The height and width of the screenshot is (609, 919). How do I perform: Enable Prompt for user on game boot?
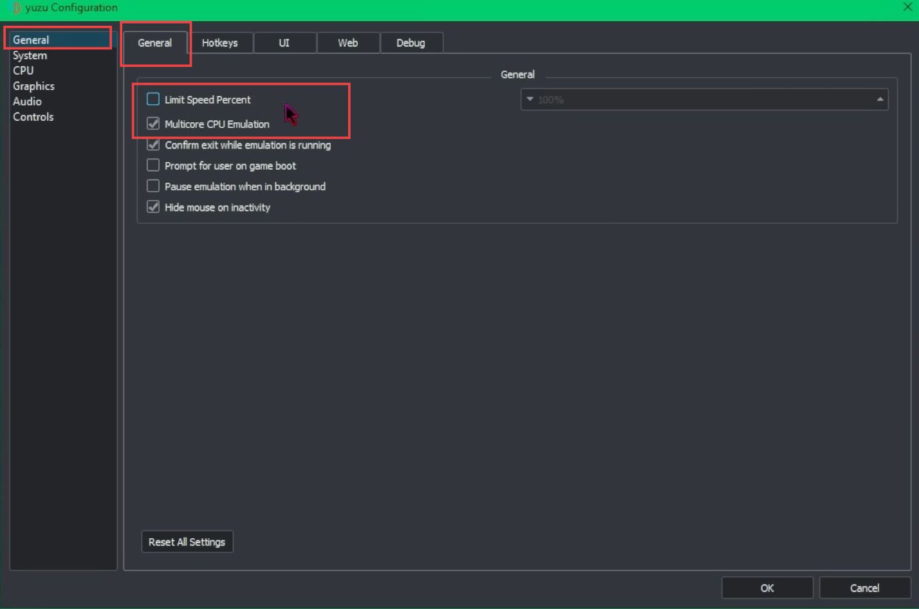pyautogui.click(x=153, y=165)
